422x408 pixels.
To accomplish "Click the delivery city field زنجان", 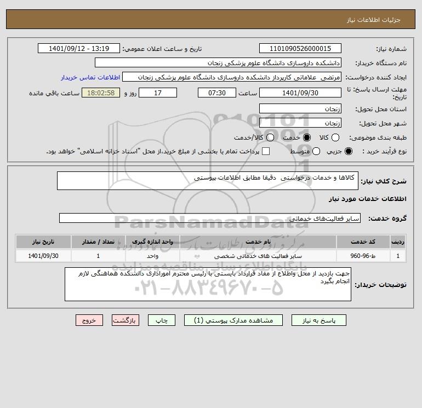I will pyautogui.click(x=300, y=123).
